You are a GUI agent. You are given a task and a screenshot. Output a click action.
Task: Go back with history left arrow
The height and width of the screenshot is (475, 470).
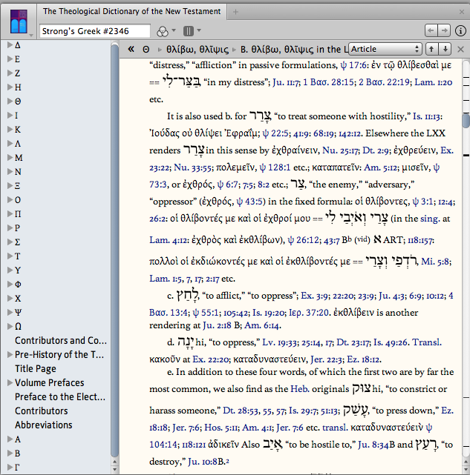(x=431, y=30)
